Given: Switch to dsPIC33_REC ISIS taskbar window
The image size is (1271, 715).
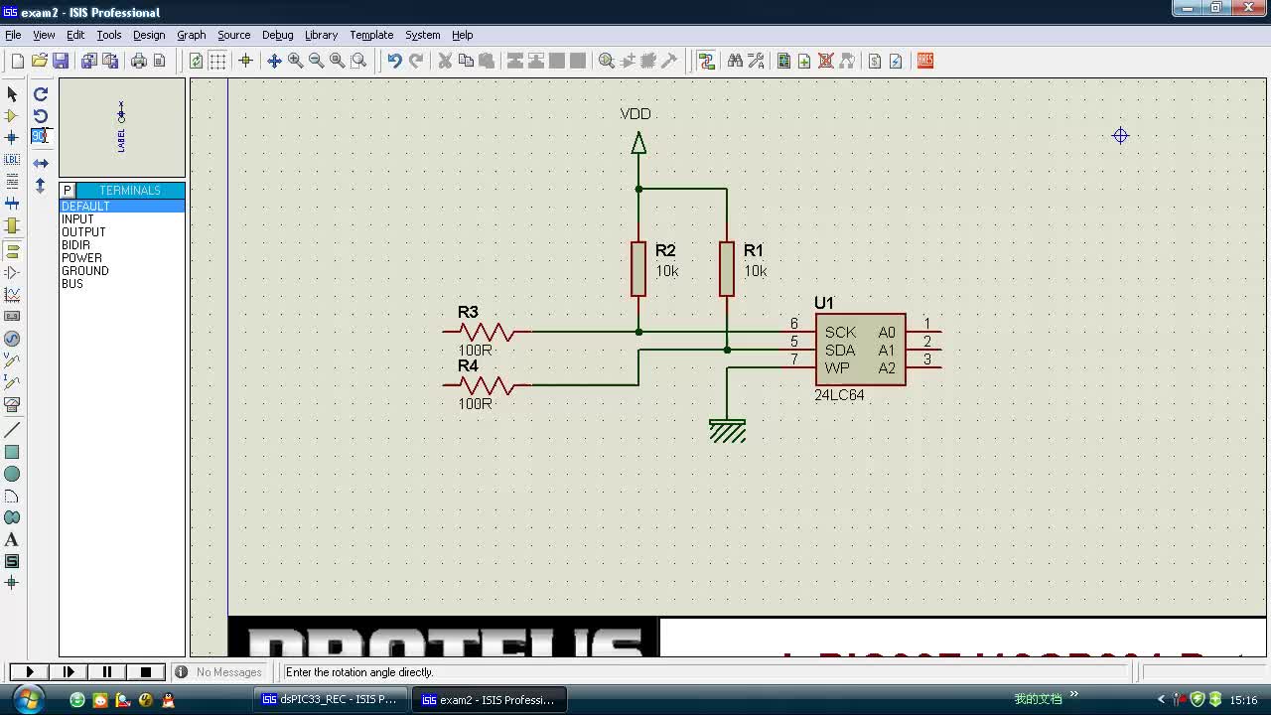Looking at the screenshot, I should 330,699.
